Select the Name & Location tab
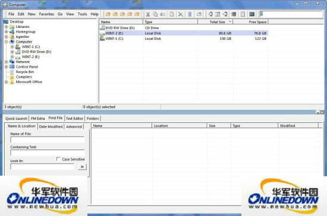 (x=21, y=126)
